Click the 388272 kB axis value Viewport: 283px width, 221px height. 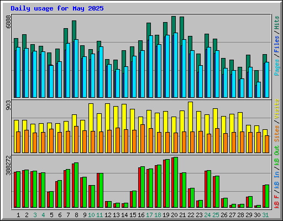(8, 166)
